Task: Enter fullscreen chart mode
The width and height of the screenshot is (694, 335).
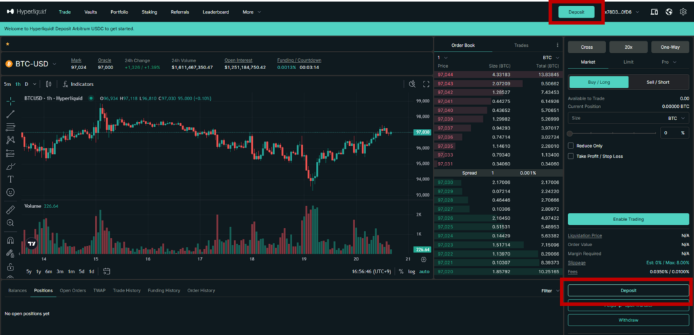Action: 426,84
